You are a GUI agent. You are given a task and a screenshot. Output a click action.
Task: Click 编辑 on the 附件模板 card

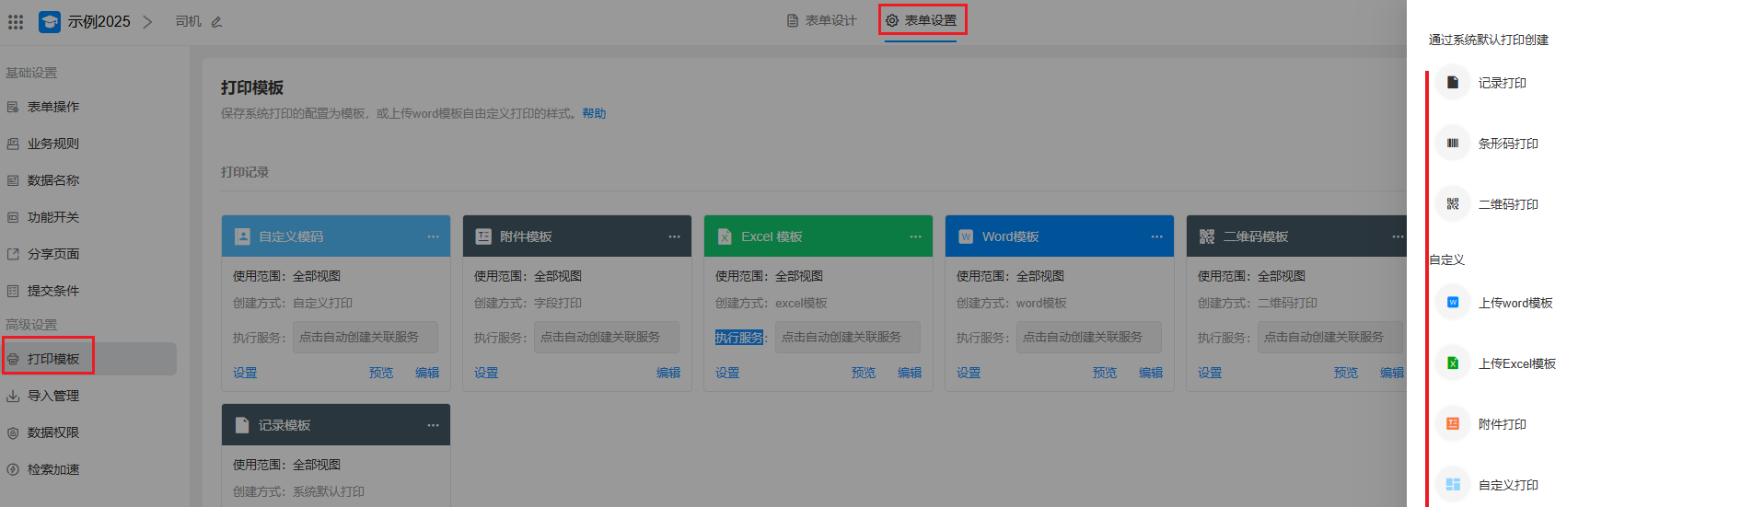tap(667, 373)
